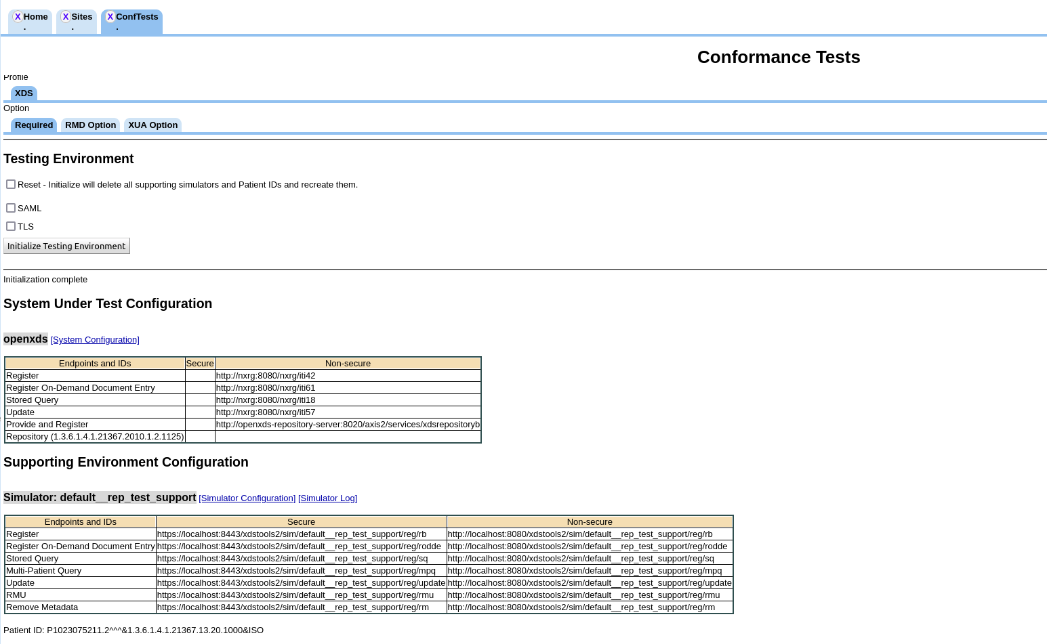
Task: Click the Patient ID text line
Action: [134, 630]
